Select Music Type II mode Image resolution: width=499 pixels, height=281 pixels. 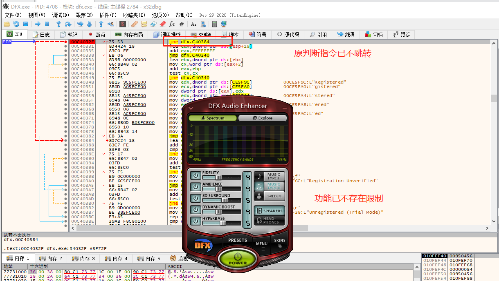[x=269, y=186]
